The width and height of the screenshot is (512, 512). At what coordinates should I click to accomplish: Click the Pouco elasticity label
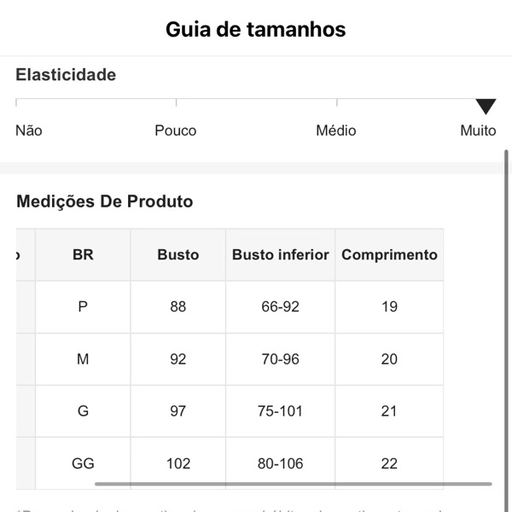(x=175, y=131)
